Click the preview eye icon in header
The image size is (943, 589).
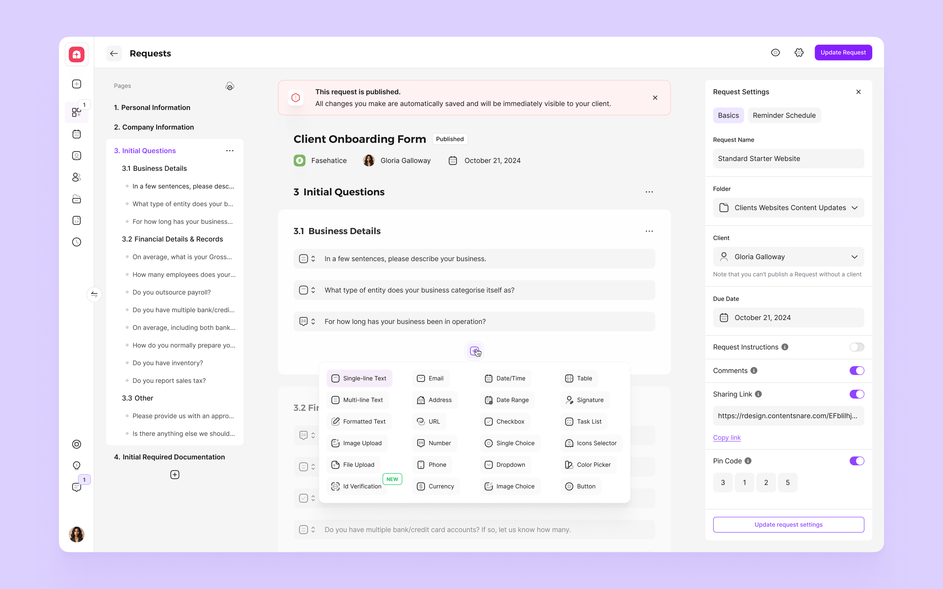click(775, 53)
